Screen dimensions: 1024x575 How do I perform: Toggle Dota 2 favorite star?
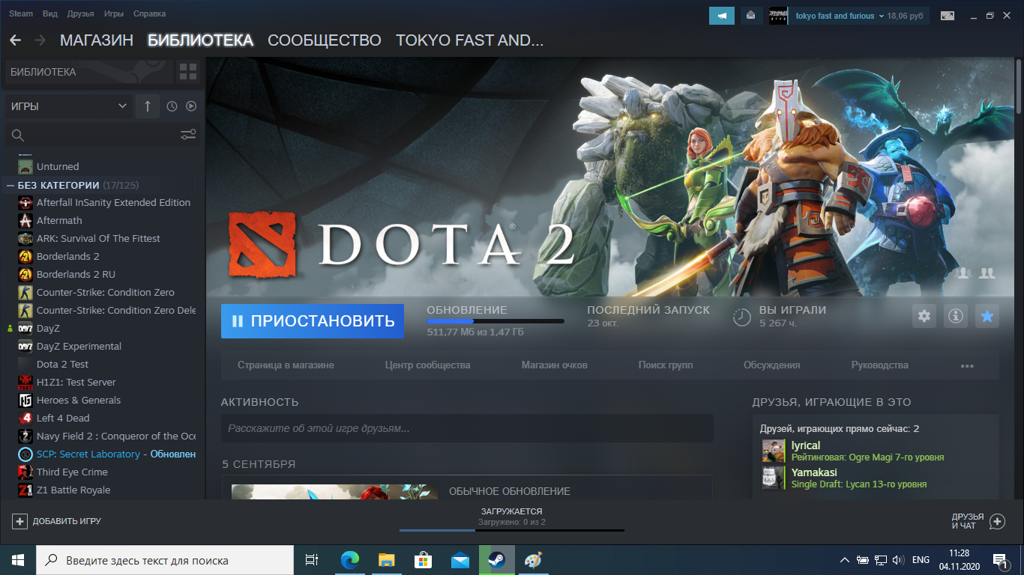click(987, 317)
